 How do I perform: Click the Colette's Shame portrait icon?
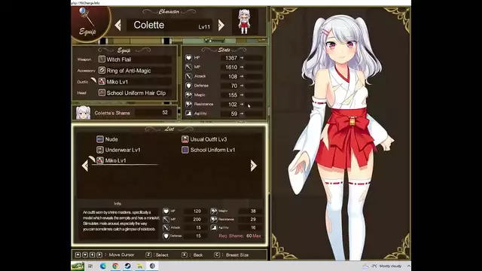point(83,113)
